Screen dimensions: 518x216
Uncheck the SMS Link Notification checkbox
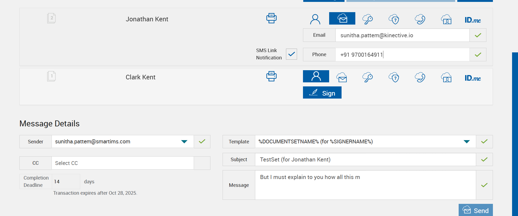pyautogui.click(x=291, y=54)
